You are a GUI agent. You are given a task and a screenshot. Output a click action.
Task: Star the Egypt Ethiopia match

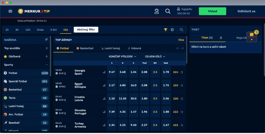point(182,85)
